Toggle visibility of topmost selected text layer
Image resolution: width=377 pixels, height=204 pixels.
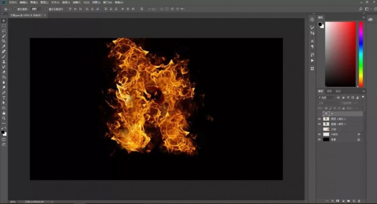(319, 114)
